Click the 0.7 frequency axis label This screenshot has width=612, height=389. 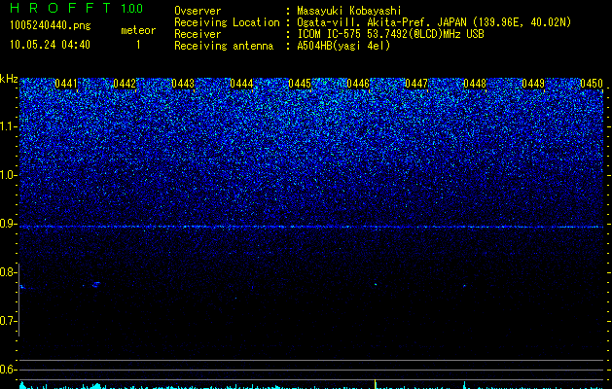(x=8, y=321)
